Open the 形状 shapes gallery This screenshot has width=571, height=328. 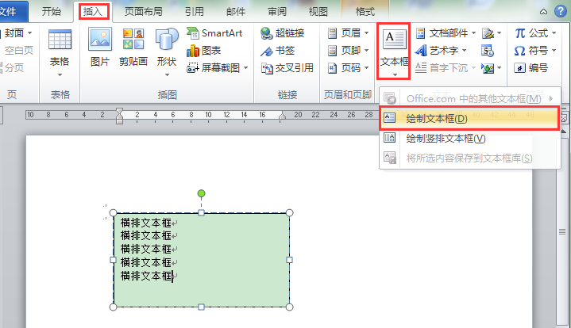point(167,52)
